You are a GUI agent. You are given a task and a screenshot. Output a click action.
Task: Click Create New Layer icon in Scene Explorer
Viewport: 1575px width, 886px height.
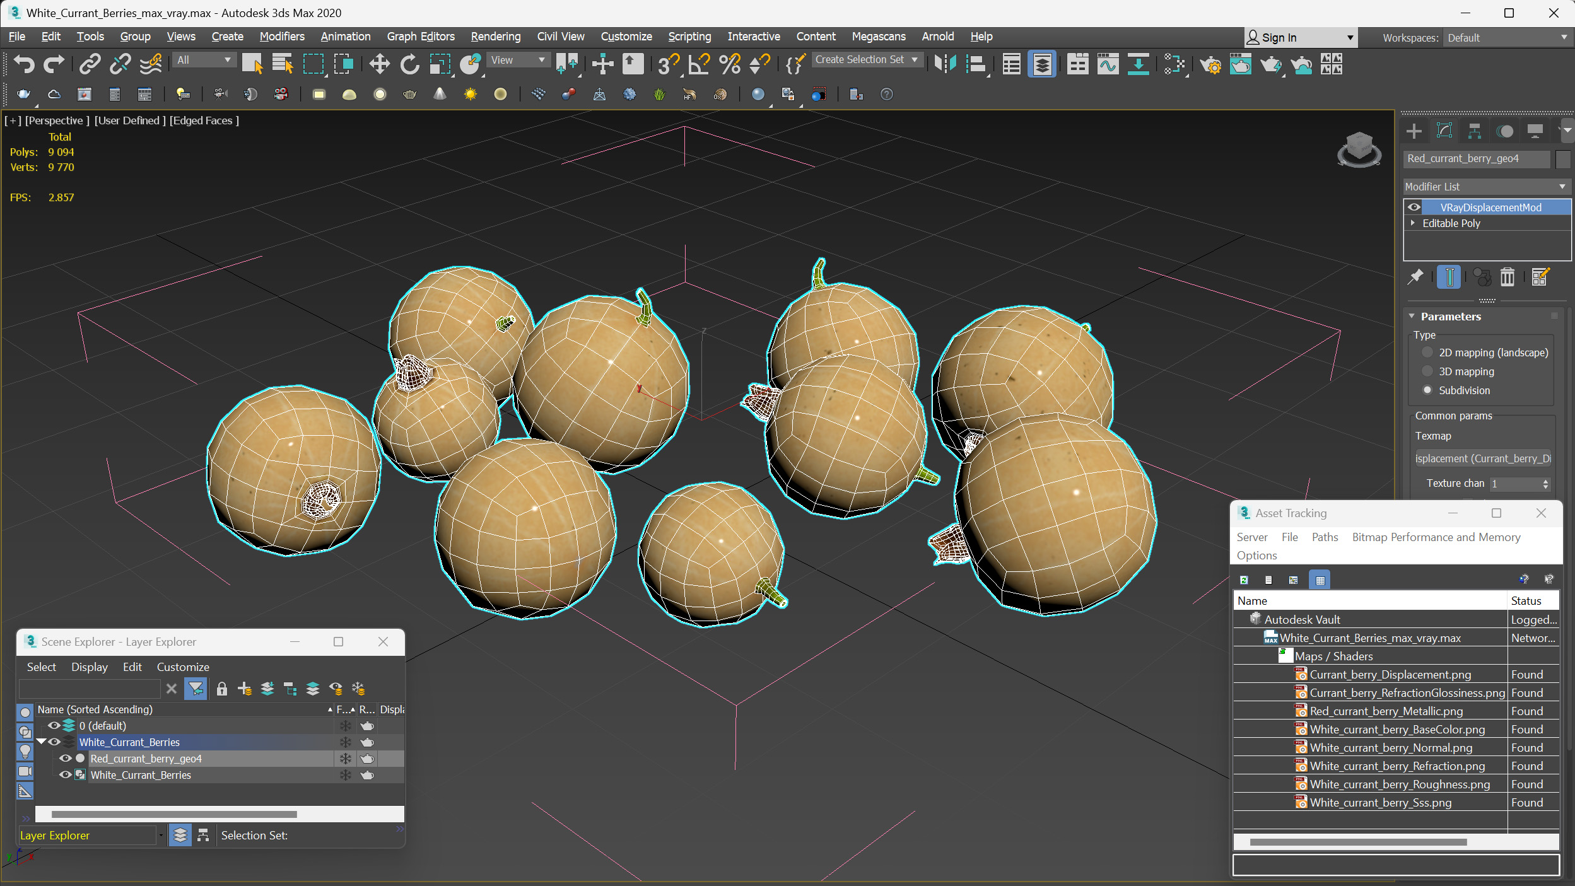245,689
